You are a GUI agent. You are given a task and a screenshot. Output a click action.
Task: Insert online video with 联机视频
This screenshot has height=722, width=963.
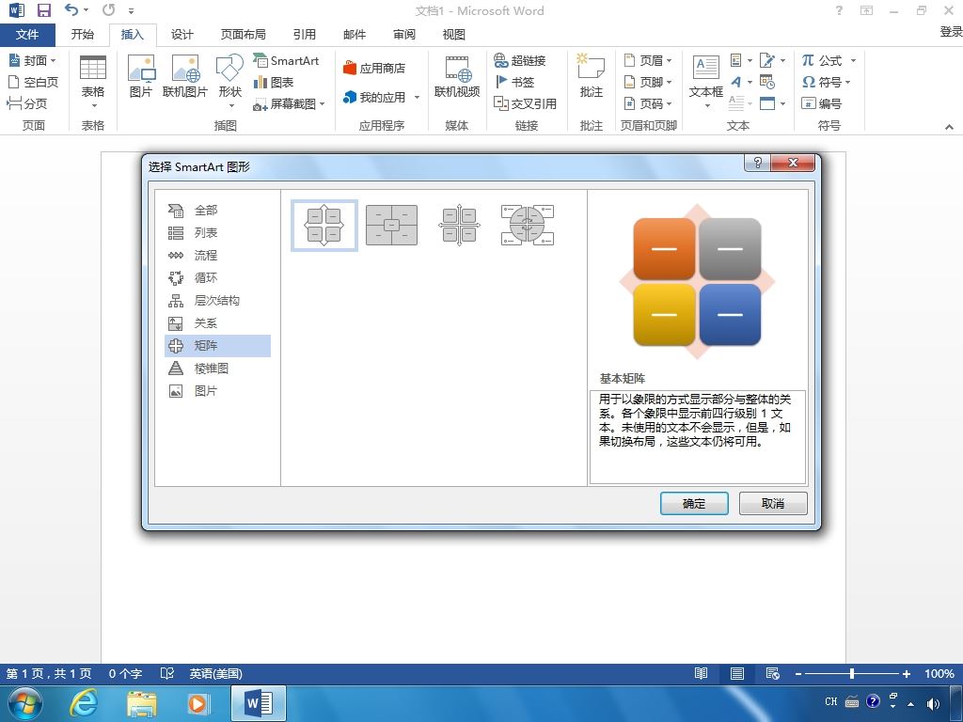tap(457, 75)
